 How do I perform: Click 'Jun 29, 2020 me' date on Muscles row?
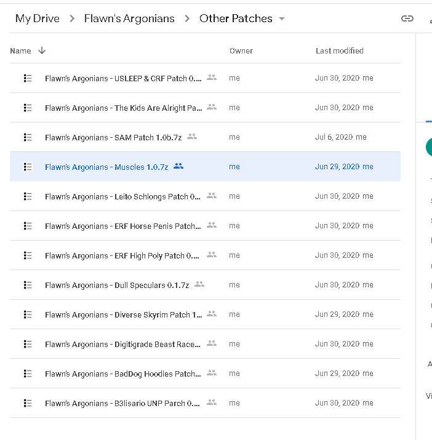344,167
